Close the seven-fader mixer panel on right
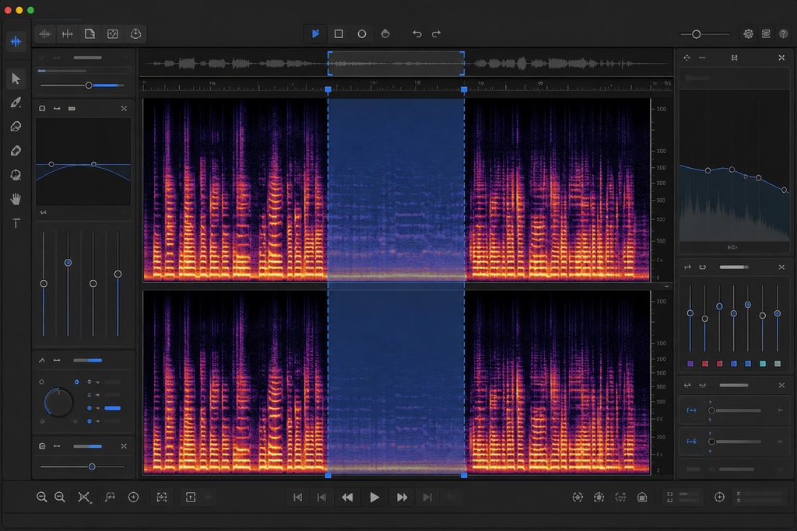 781,267
